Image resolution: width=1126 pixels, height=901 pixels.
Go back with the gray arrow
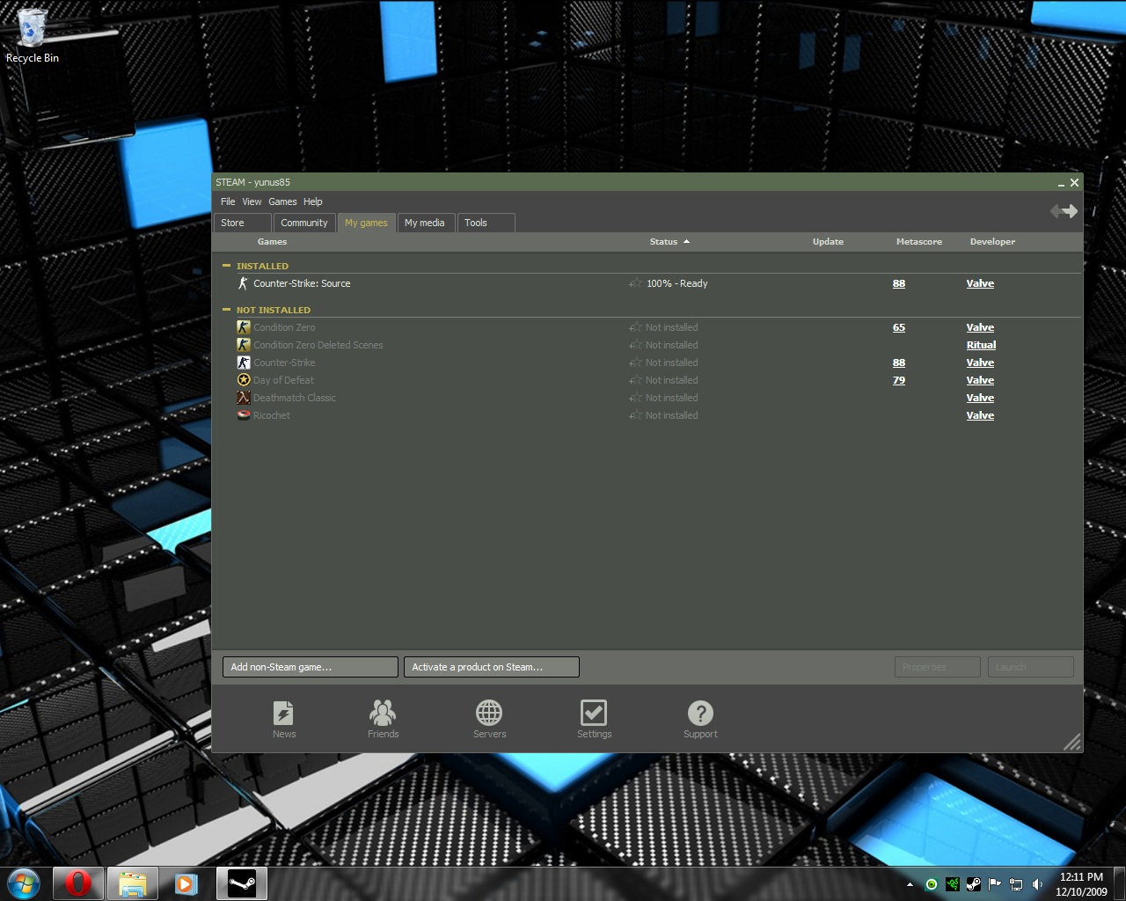click(1056, 211)
